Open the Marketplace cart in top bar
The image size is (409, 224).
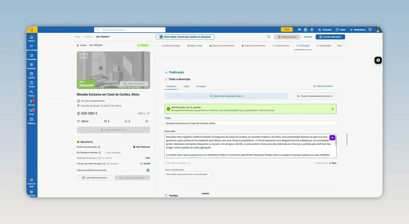tap(358, 30)
